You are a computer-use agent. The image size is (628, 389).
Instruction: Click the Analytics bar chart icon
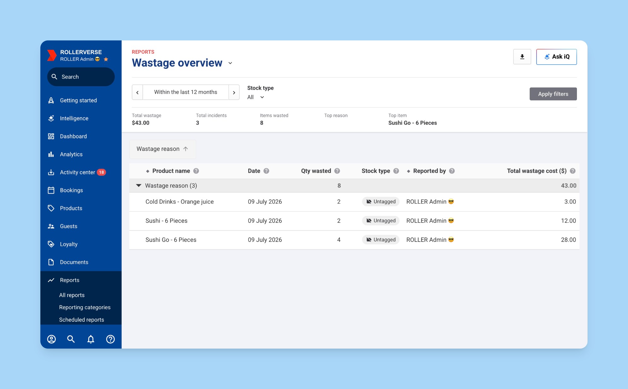pyautogui.click(x=51, y=154)
